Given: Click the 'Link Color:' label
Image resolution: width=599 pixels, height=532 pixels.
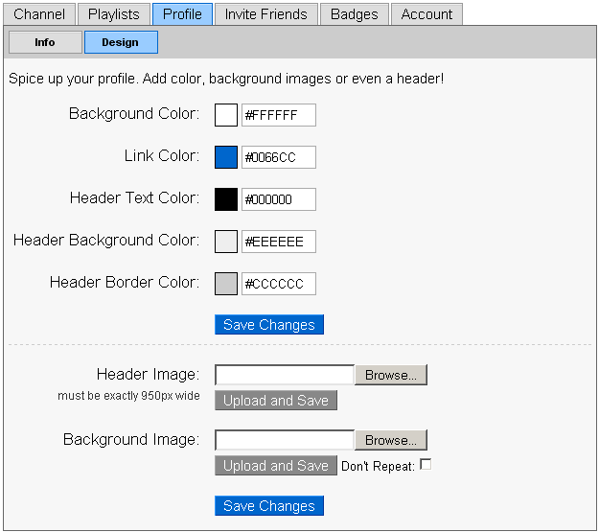Looking at the screenshot, I should tap(162, 156).
